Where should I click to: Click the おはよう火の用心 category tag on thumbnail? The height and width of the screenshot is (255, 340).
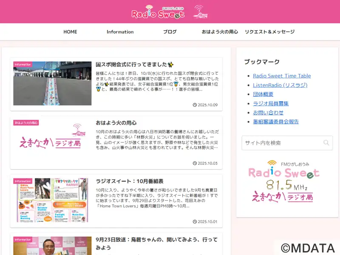pyautogui.click(x=26, y=123)
